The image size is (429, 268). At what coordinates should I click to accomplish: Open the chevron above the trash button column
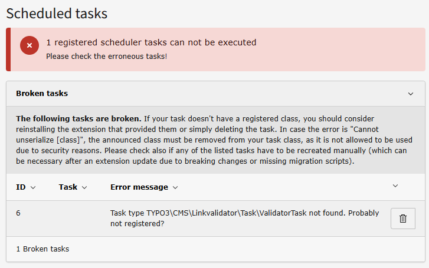pyautogui.click(x=395, y=186)
